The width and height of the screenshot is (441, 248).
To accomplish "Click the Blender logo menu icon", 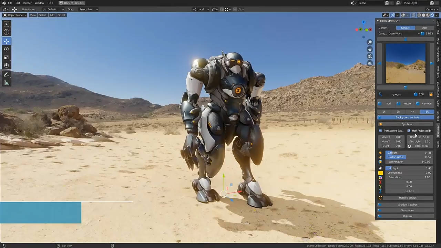I will coord(4,3).
